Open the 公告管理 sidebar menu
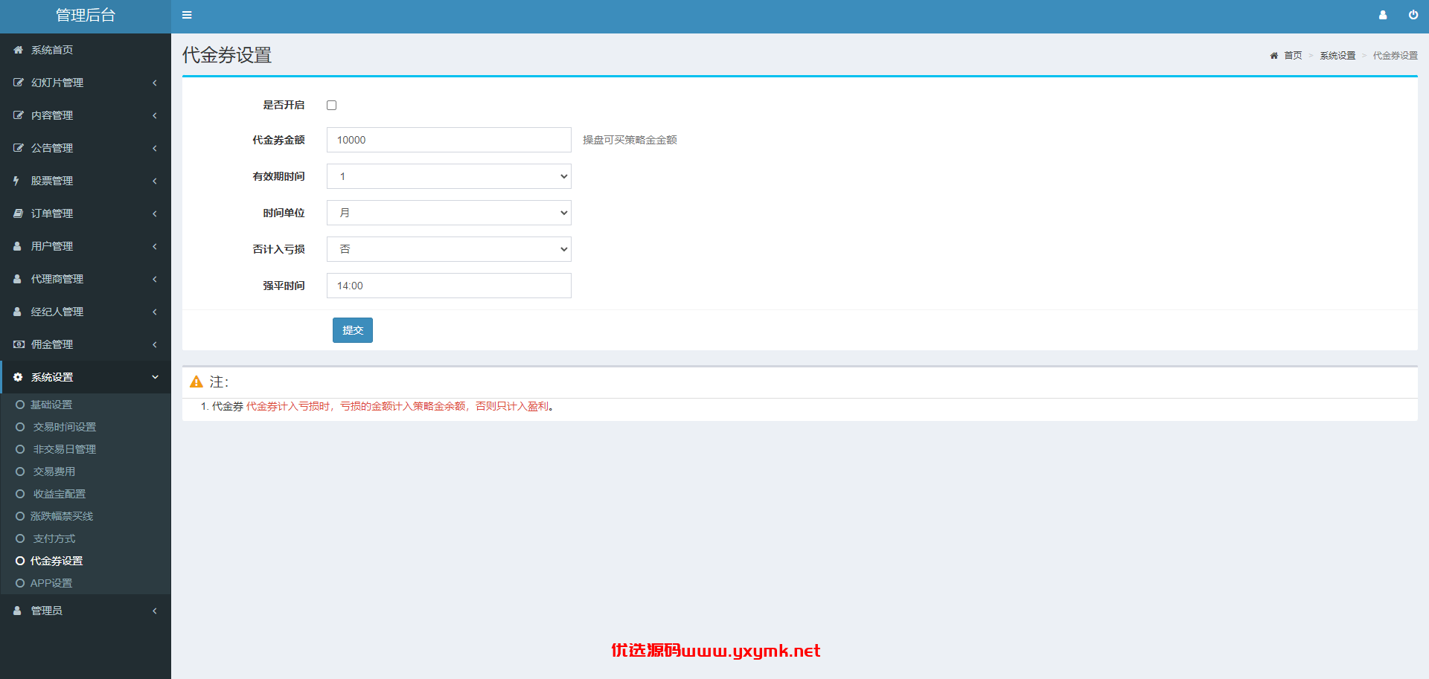The width and height of the screenshot is (1429, 679). pyautogui.click(x=86, y=148)
